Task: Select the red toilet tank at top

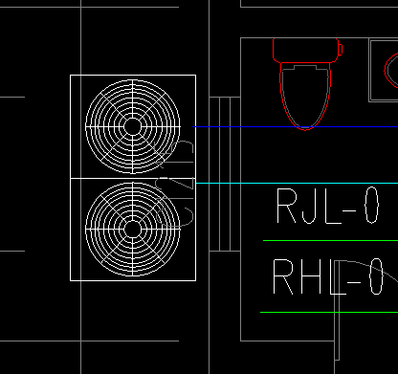Action: 307,50
